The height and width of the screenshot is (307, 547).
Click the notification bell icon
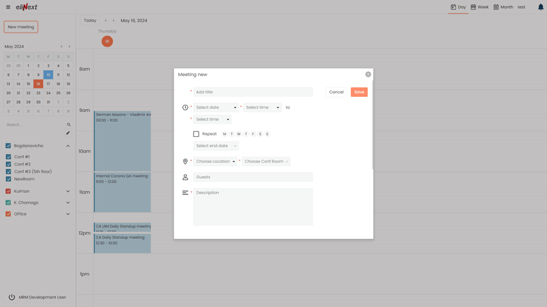tap(540, 7)
